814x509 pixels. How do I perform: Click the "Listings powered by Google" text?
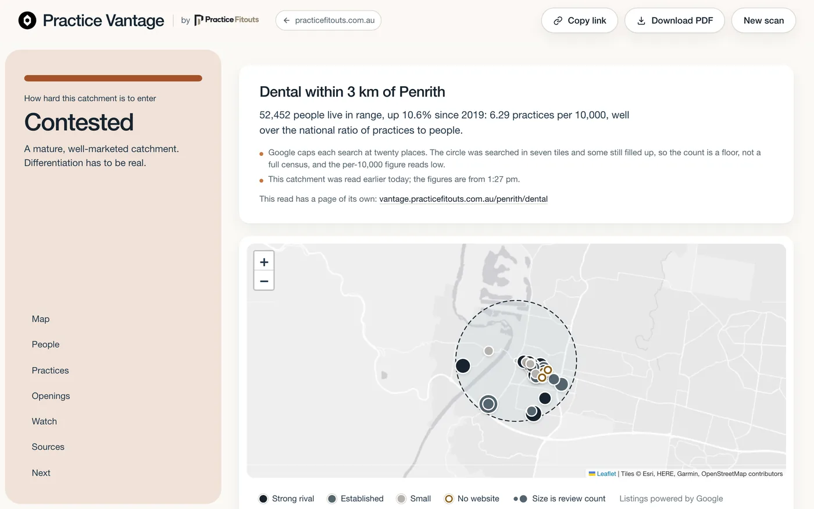tap(671, 499)
